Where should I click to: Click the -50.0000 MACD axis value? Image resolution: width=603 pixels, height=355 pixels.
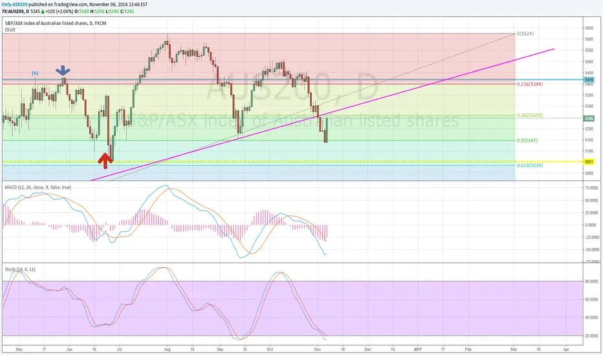592,249
